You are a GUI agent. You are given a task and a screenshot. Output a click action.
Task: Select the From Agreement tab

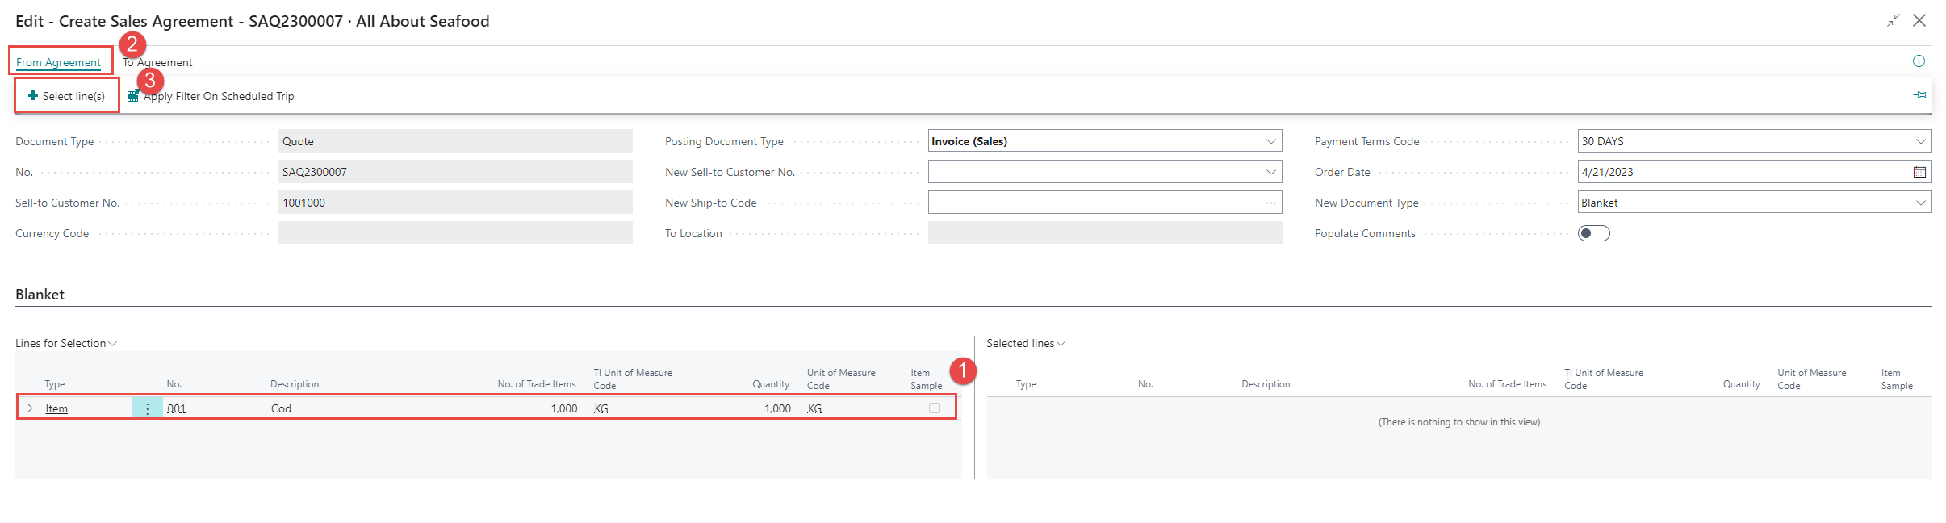pos(58,62)
